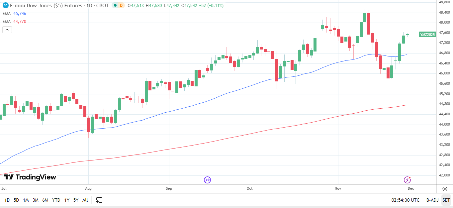Toggle back-adjusted data via B-ADJ

click(x=432, y=200)
